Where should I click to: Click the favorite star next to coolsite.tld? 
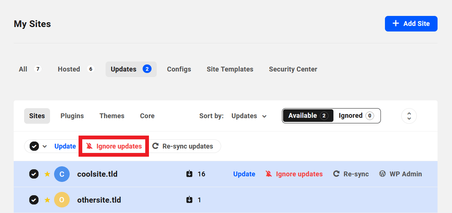click(x=47, y=174)
